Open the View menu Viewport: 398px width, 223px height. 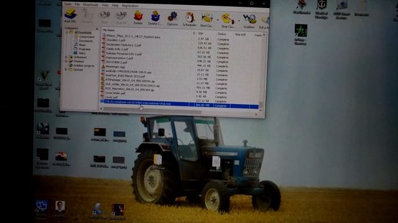105,5
